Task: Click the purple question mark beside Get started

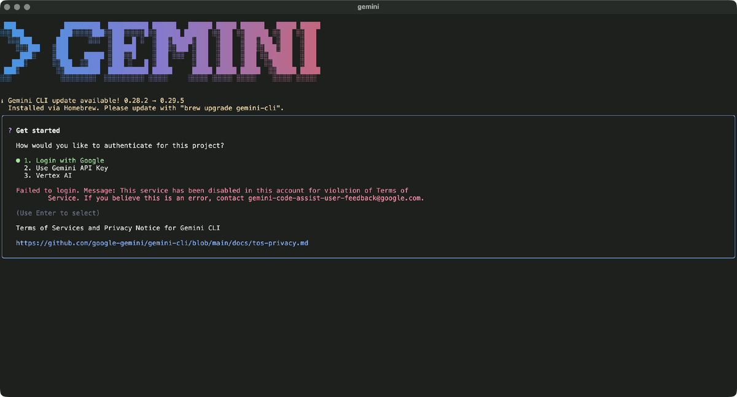Action: point(10,131)
